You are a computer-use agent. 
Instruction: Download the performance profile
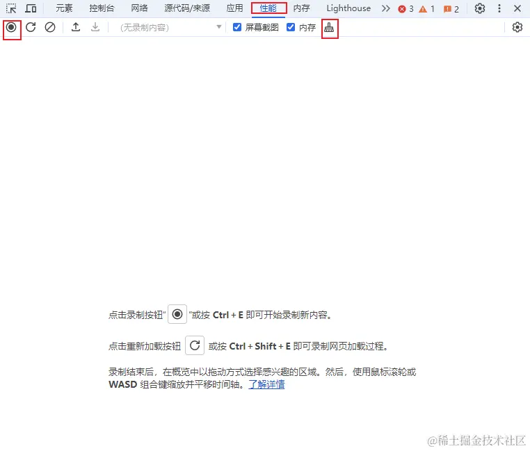pos(95,27)
